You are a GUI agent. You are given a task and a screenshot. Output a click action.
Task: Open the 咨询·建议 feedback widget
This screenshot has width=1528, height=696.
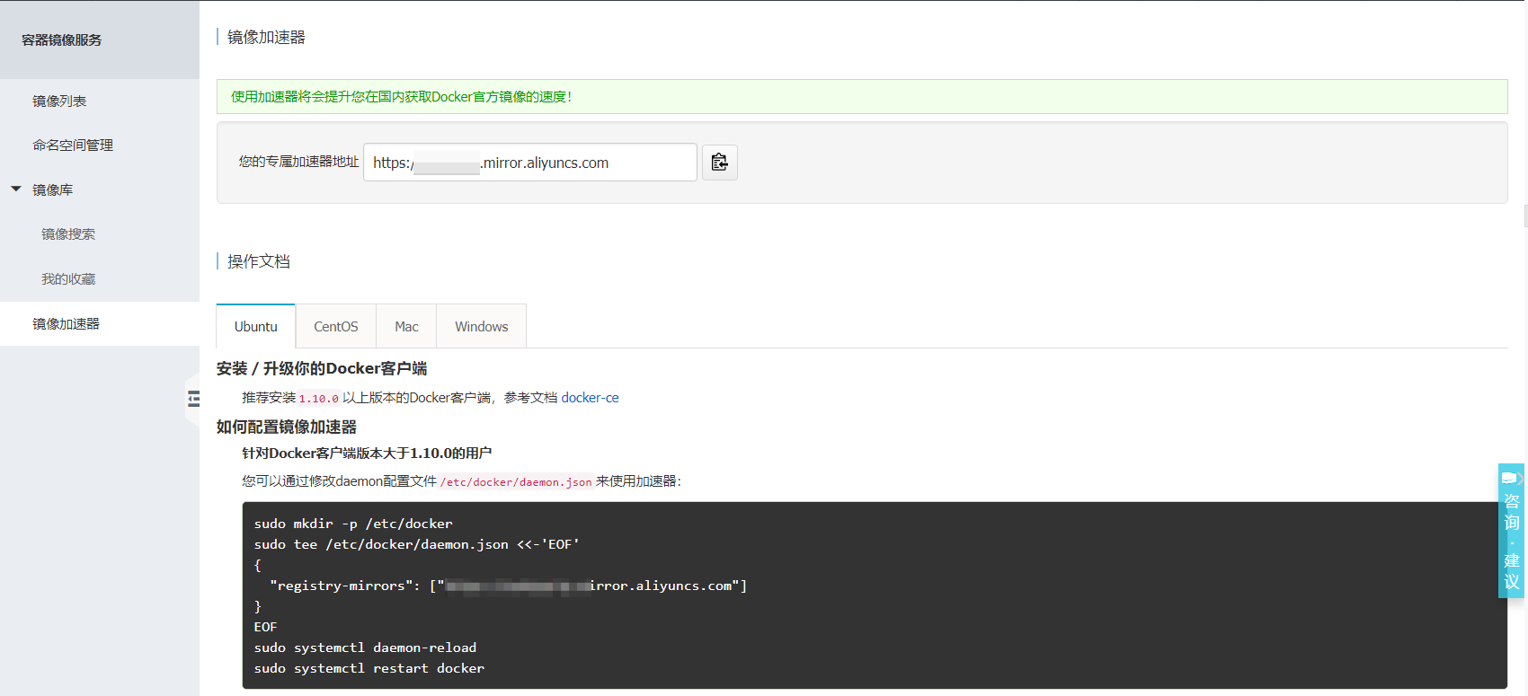point(1512,531)
